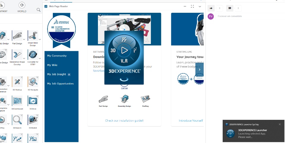Show the like count next to thumbs-up

(220, 8)
